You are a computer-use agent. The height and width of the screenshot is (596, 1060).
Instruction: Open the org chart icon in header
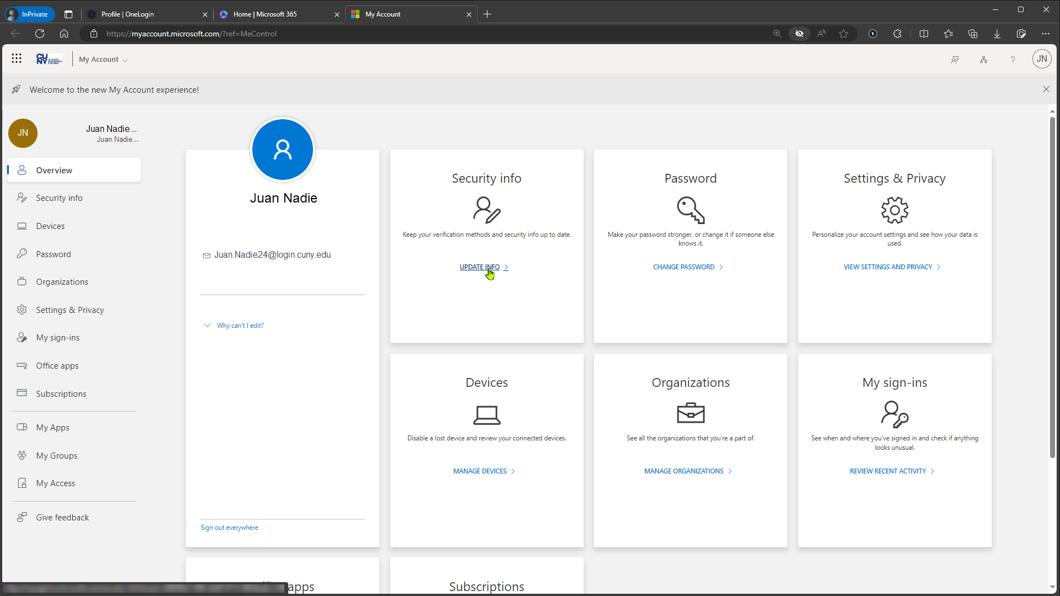click(983, 60)
